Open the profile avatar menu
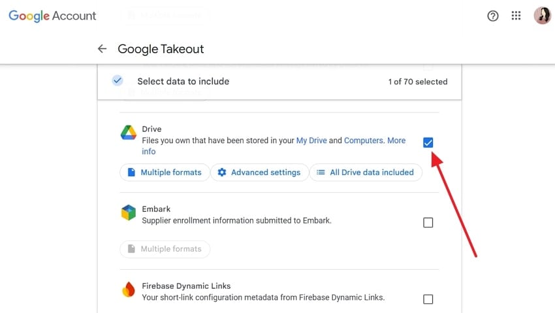This screenshot has height=313, width=555. click(542, 16)
